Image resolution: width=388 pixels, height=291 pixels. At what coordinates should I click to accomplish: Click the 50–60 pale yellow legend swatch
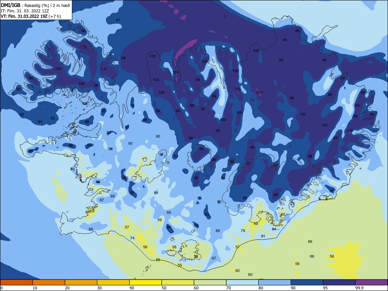point(178,282)
